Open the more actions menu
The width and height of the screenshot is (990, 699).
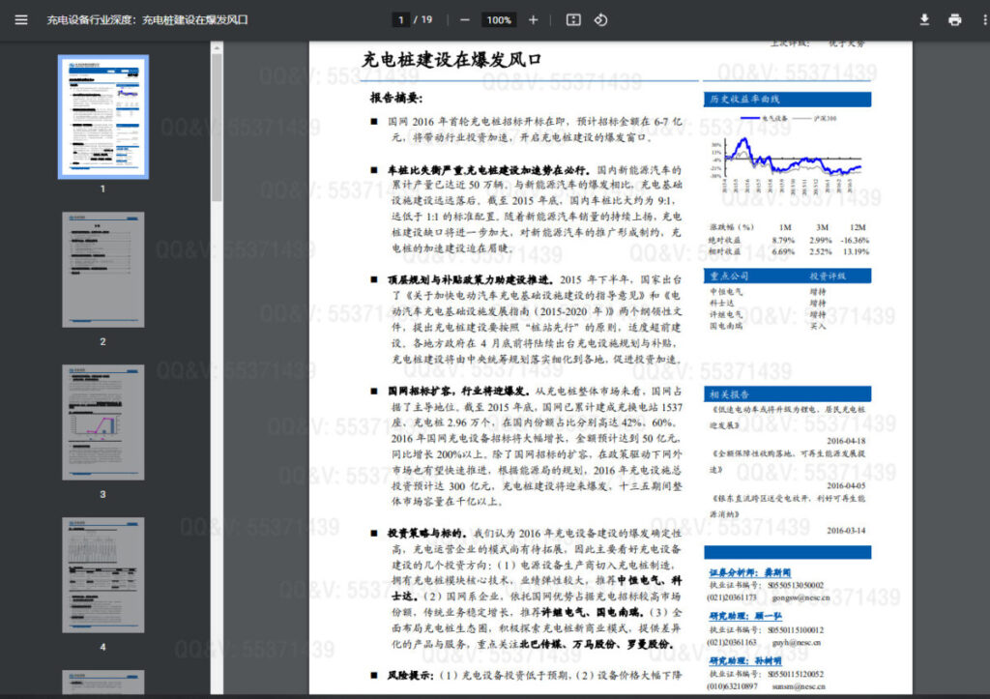(985, 19)
